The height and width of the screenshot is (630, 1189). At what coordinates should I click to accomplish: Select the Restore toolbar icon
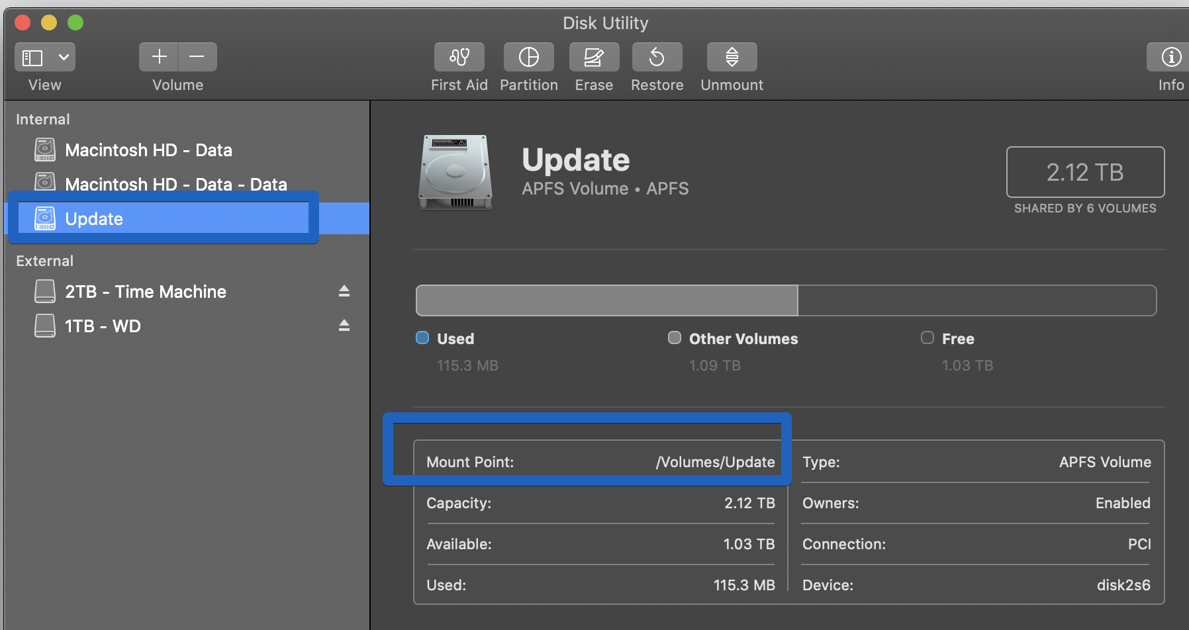pos(657,57)
